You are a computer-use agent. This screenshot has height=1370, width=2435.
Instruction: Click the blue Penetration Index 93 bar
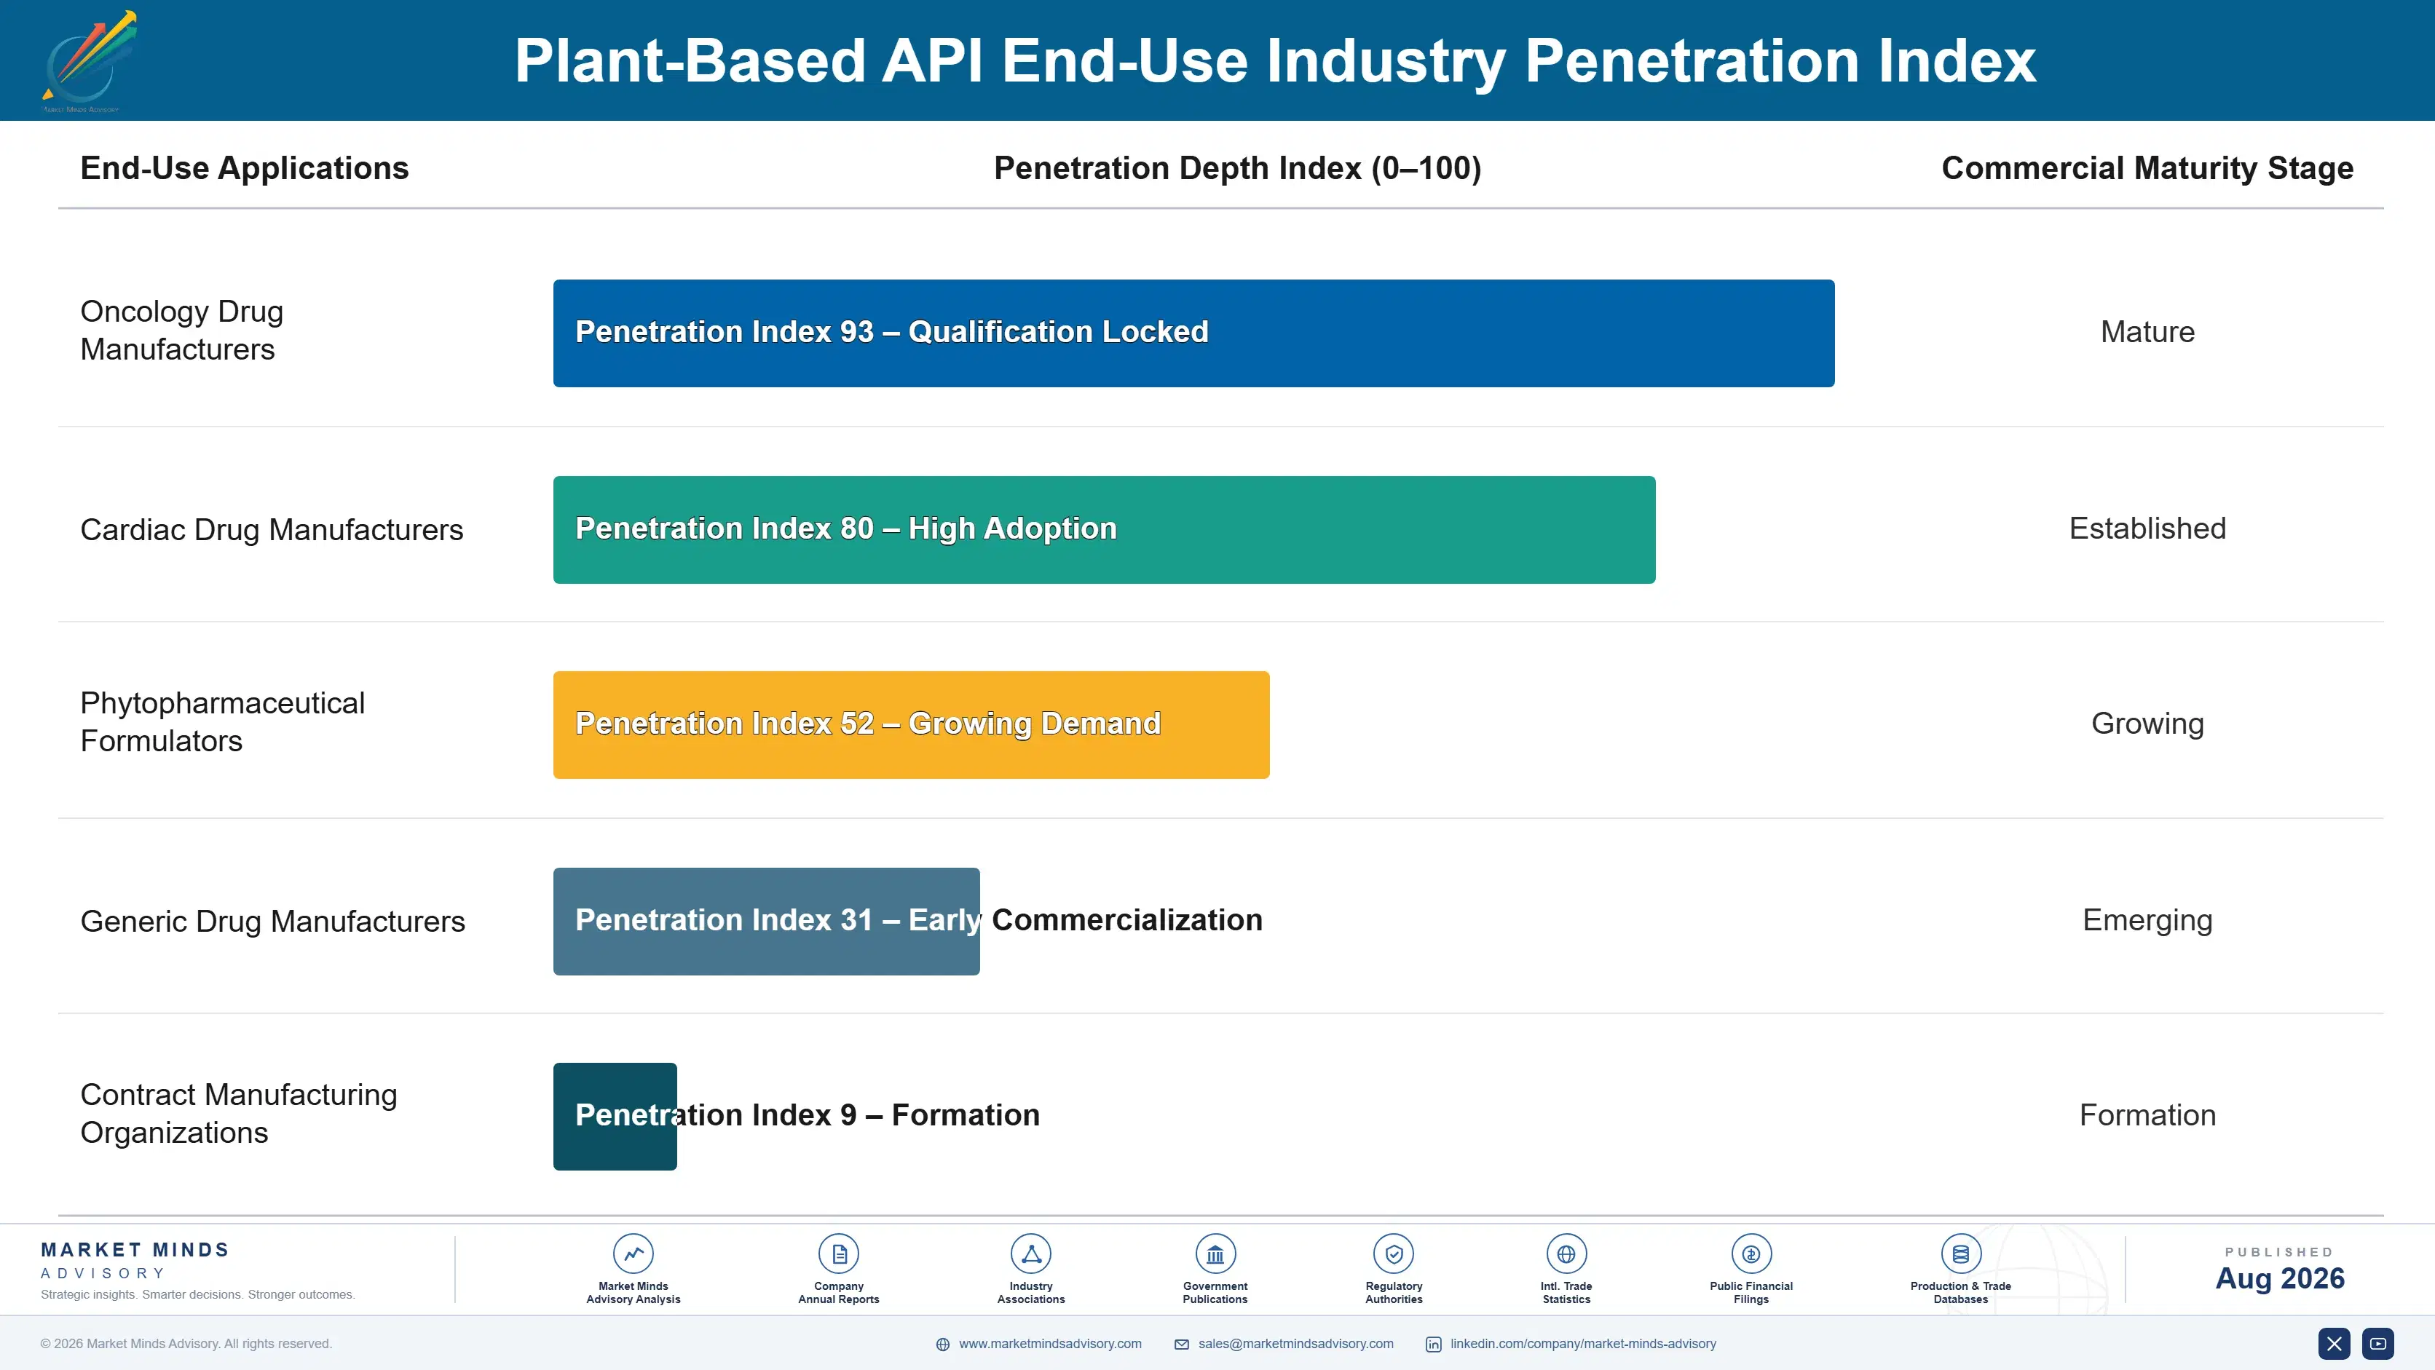click(x=1193, y=333)
